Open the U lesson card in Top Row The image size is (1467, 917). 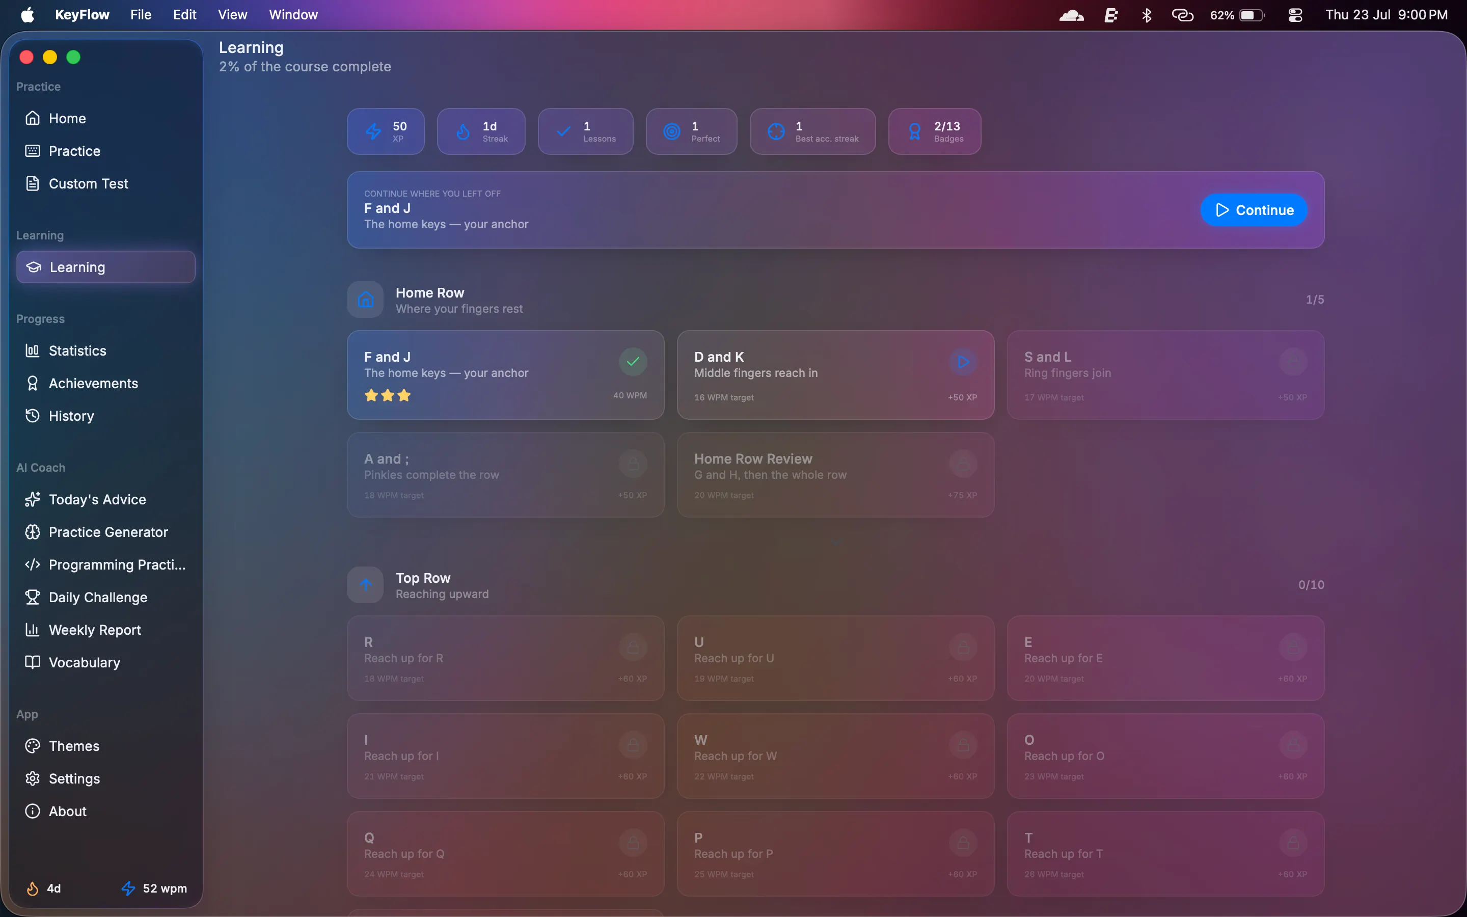pyautogui.click(x=835, y=658)
